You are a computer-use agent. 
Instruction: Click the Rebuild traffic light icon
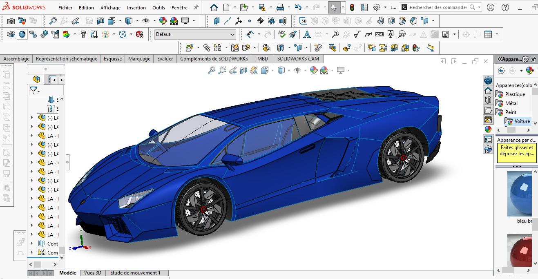[x=352, y=7]
